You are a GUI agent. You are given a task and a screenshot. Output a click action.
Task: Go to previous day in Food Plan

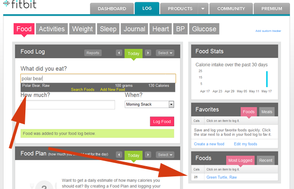119,155
